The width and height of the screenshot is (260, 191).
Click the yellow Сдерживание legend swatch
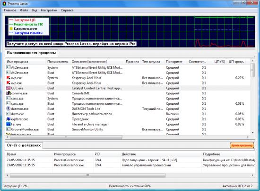(x=11, y=28)
